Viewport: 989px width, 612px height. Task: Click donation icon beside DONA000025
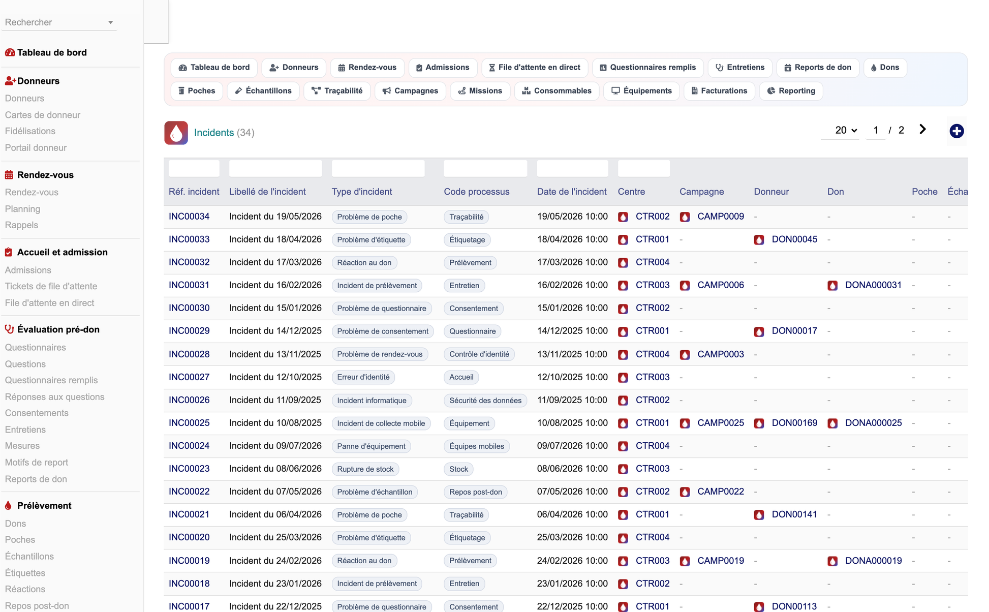(832, 423)
